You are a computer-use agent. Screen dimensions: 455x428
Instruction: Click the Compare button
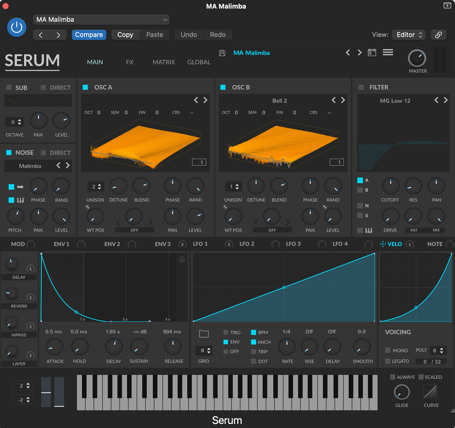pos(89,35)
